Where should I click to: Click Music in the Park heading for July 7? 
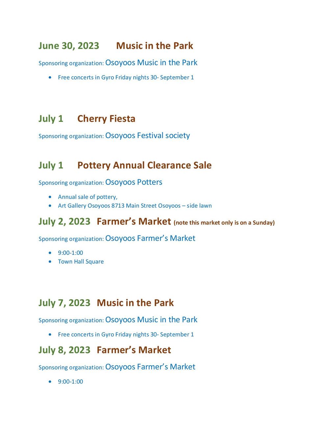point(135,303)
